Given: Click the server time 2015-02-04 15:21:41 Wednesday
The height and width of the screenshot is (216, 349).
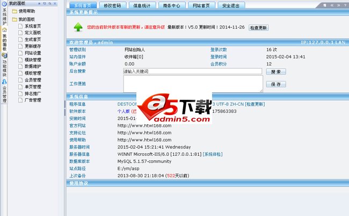Looking at the screenshot, I should [x=154, y=147].
